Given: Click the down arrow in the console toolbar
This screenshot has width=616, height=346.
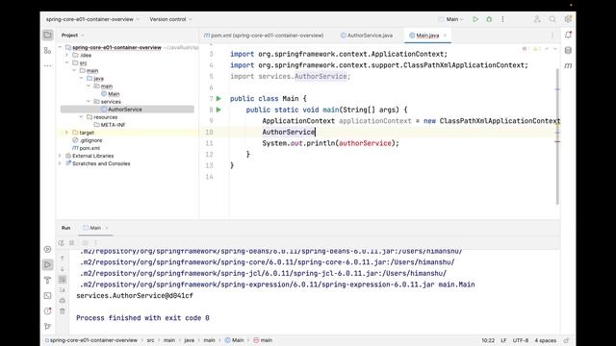Looking at the screenshot, I should point(62,269).
